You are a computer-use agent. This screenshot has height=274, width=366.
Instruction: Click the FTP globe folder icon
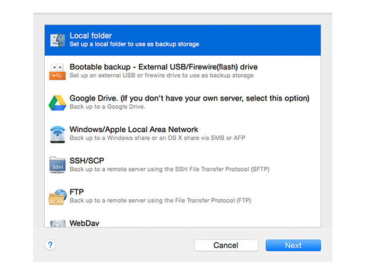coord(57,197)
